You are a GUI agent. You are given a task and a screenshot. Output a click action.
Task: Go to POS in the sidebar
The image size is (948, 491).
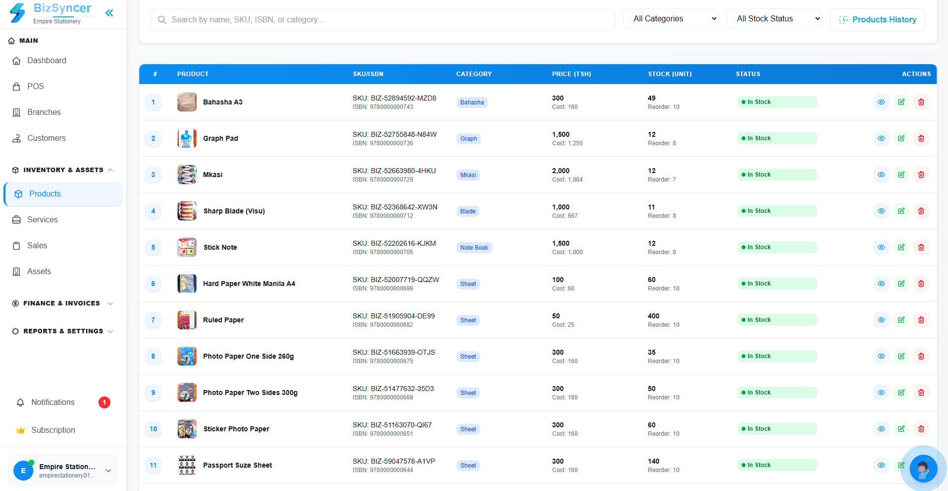click(x=63, y=87)
